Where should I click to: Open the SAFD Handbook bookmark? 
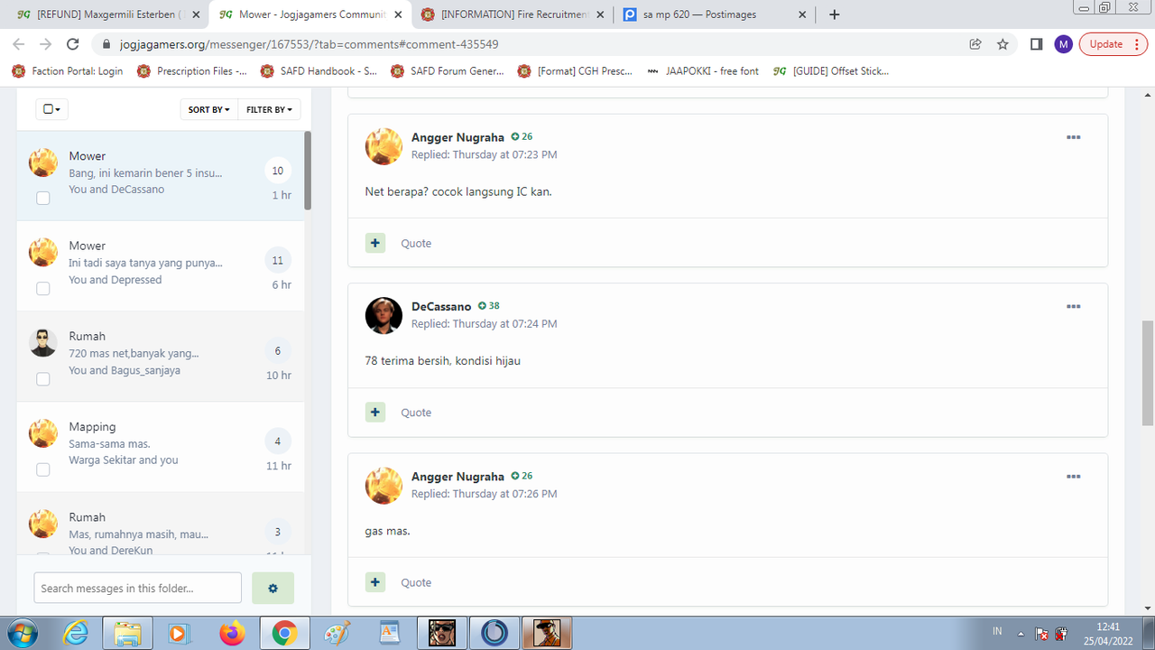[319, 71]
